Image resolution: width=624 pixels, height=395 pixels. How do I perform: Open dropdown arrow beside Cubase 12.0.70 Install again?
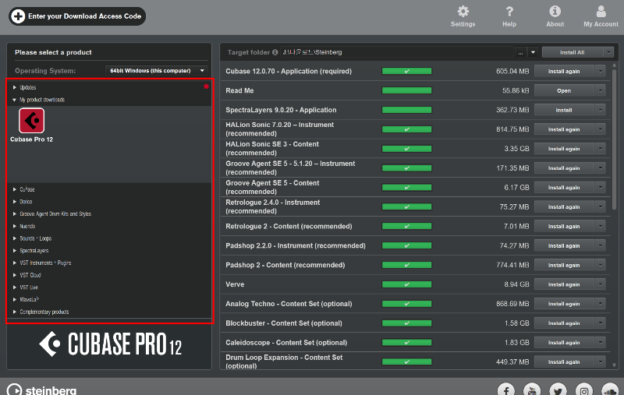(x=600, y=72)
